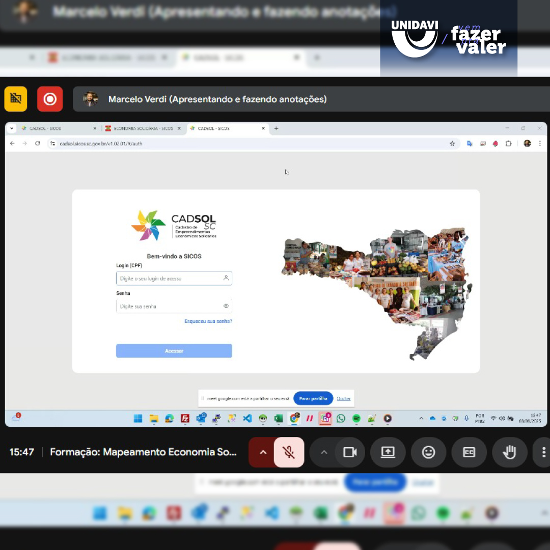The width and height of the screenshot is (550, 550).
Task: Toggle closed captions in Meet
Action: tap(469, 452)
